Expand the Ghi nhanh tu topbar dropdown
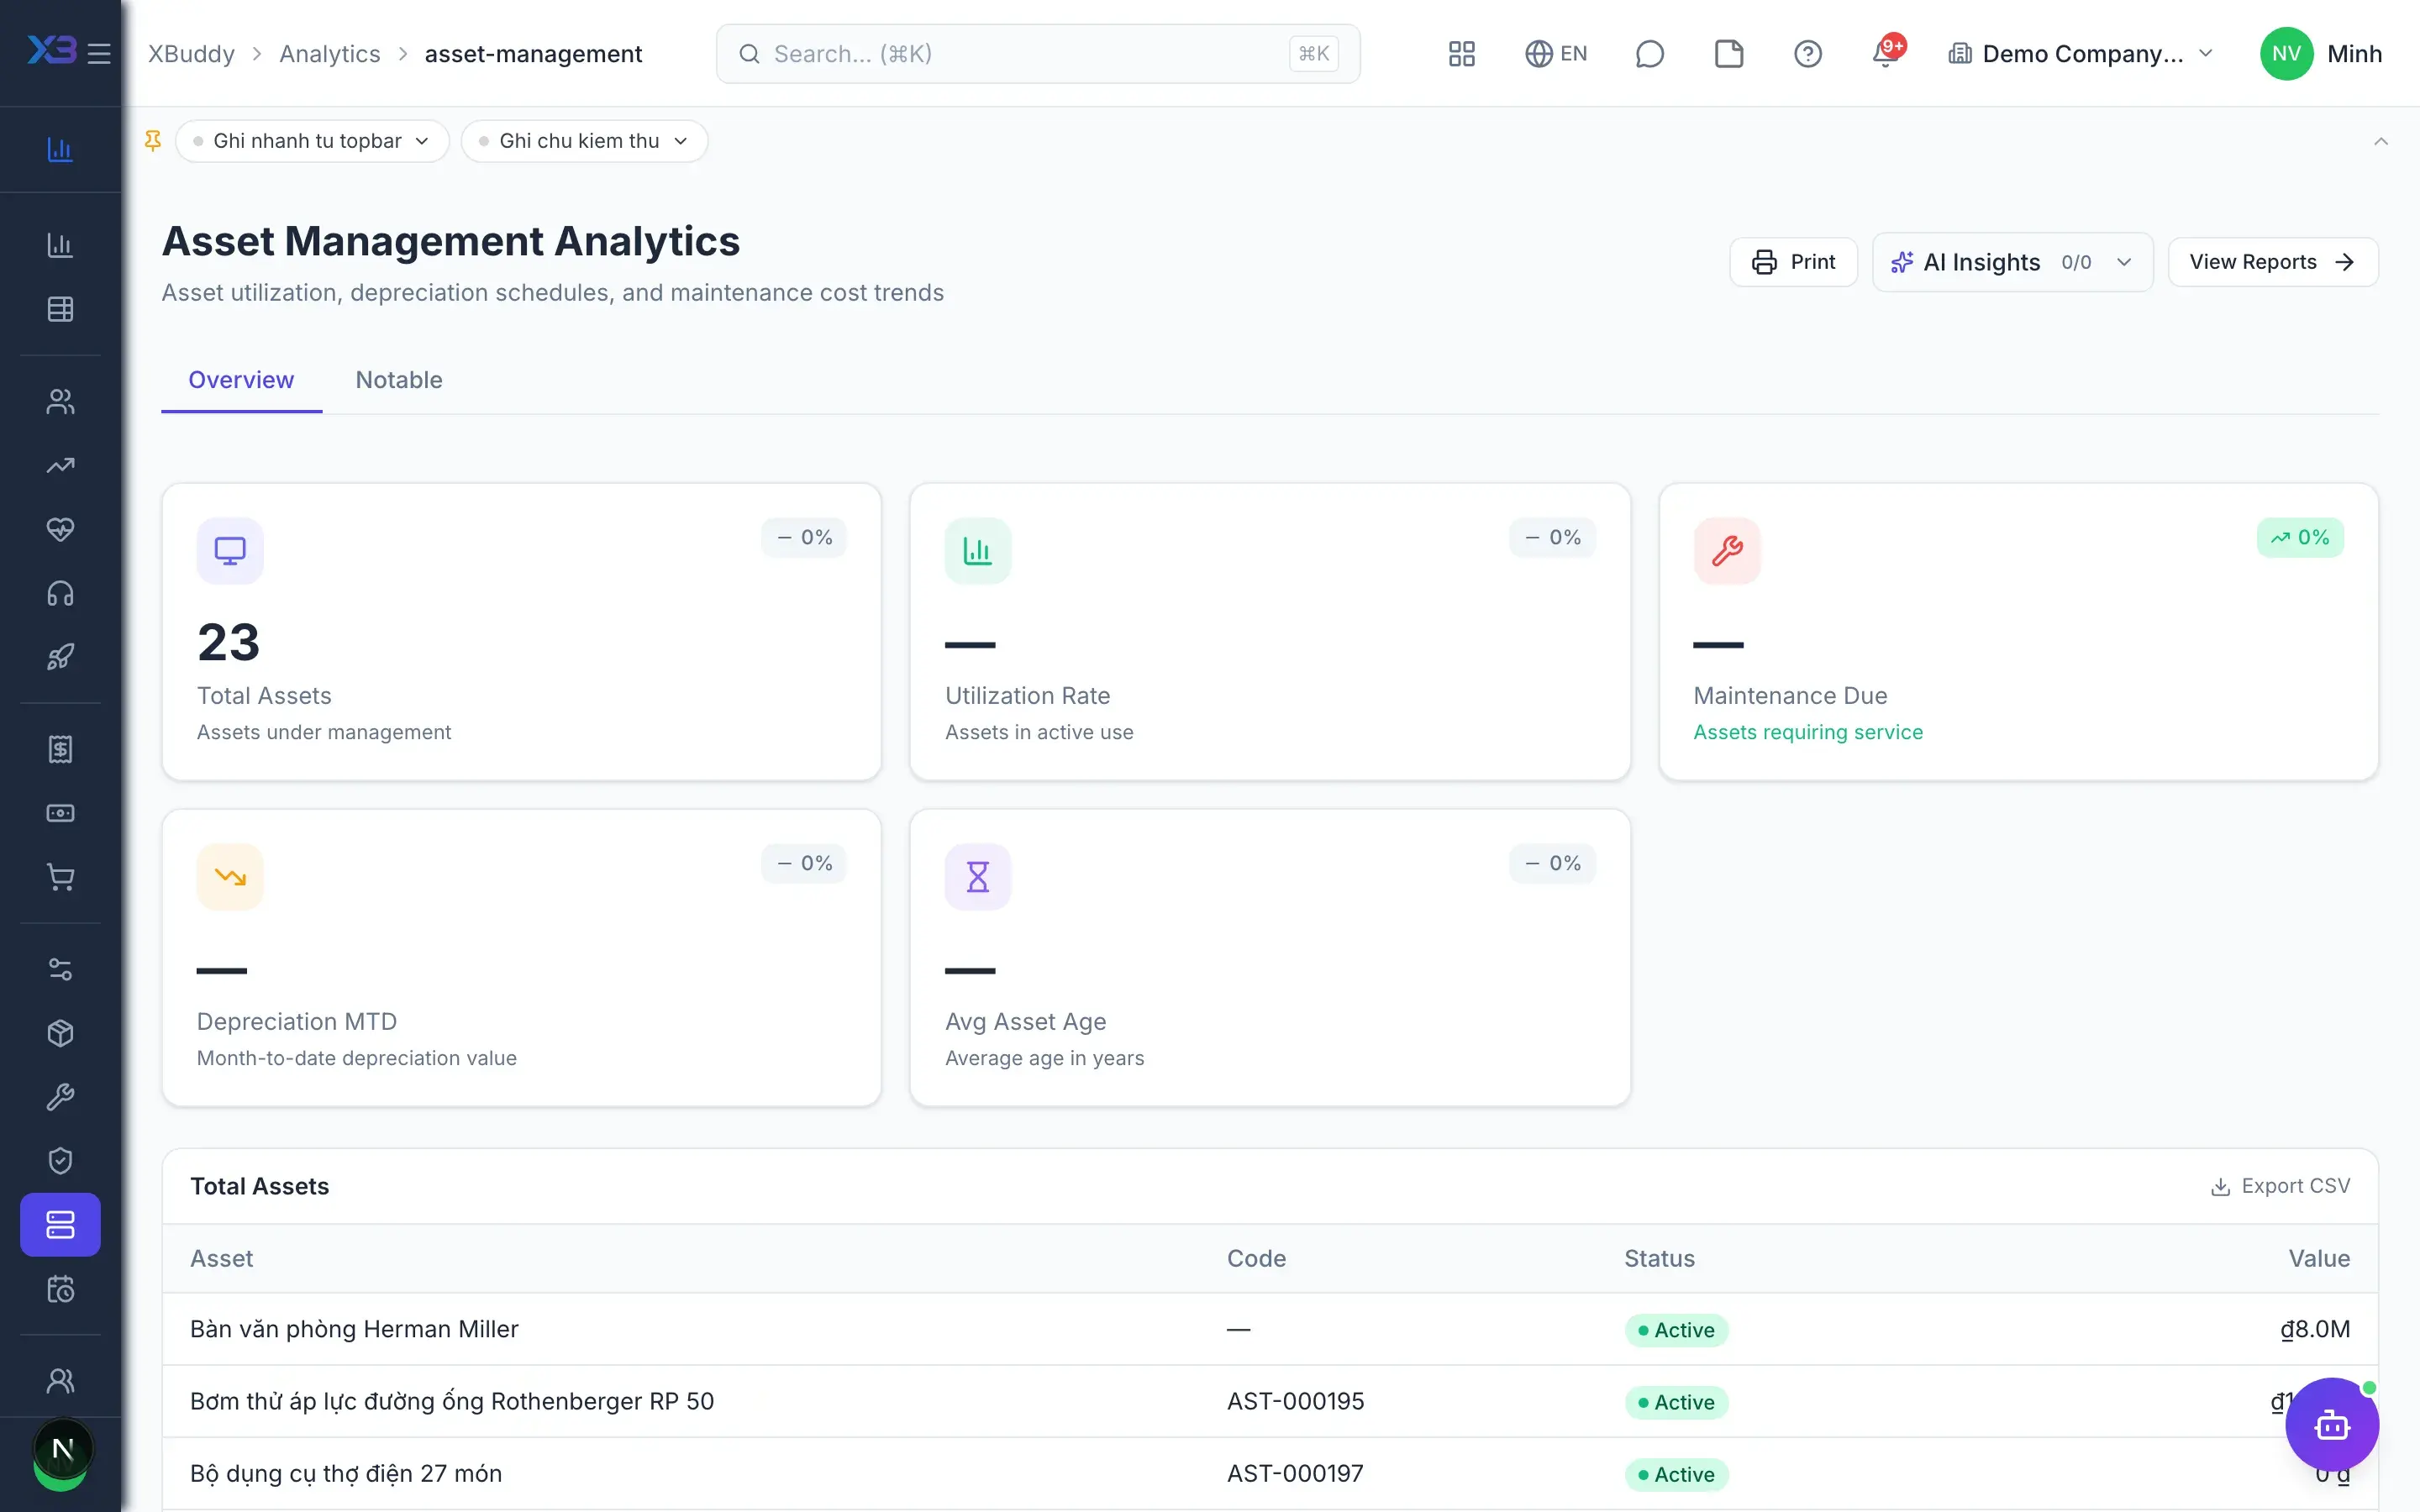2420x1512 pixels. point(312,141)
